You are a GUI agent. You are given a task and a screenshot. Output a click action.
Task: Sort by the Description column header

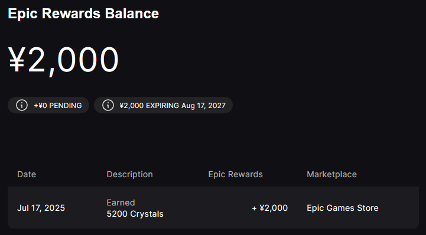[x=129, y=174]
